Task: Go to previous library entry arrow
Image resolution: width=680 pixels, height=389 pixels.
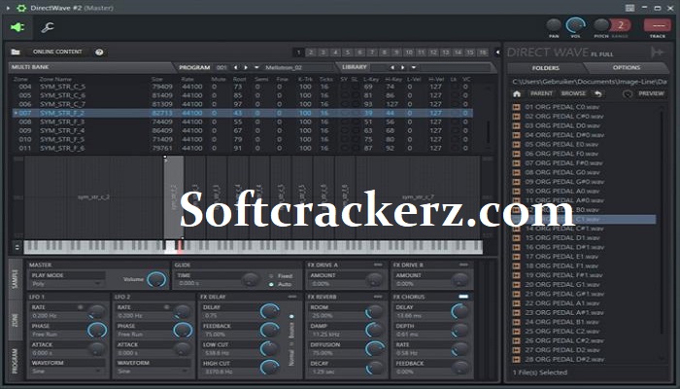Action: point(392,67)
